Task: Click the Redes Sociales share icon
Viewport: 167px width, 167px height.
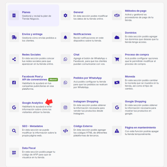Action: pos(14,59)
